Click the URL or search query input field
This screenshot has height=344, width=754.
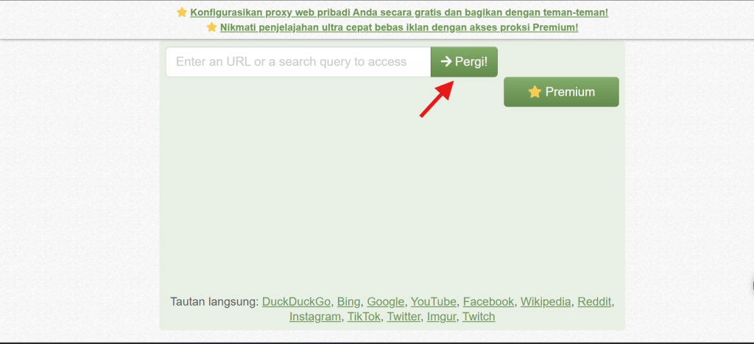point(298,62)
